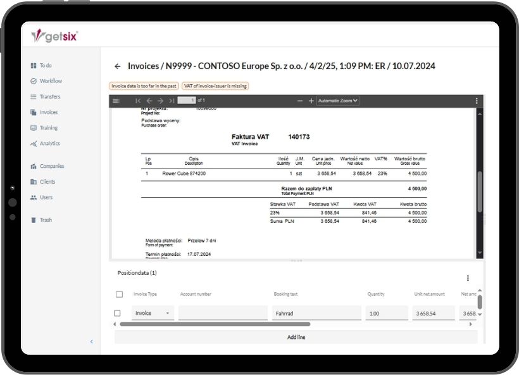Click the position table horizontal scrollbar
Image resolution: width=519 pixels, height=375 pixels.
[215, 324]
